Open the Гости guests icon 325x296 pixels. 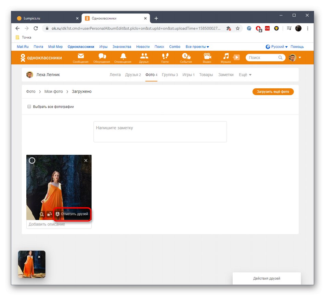point(165,58)
